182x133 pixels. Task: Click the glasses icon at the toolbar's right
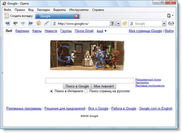(171, 23)
